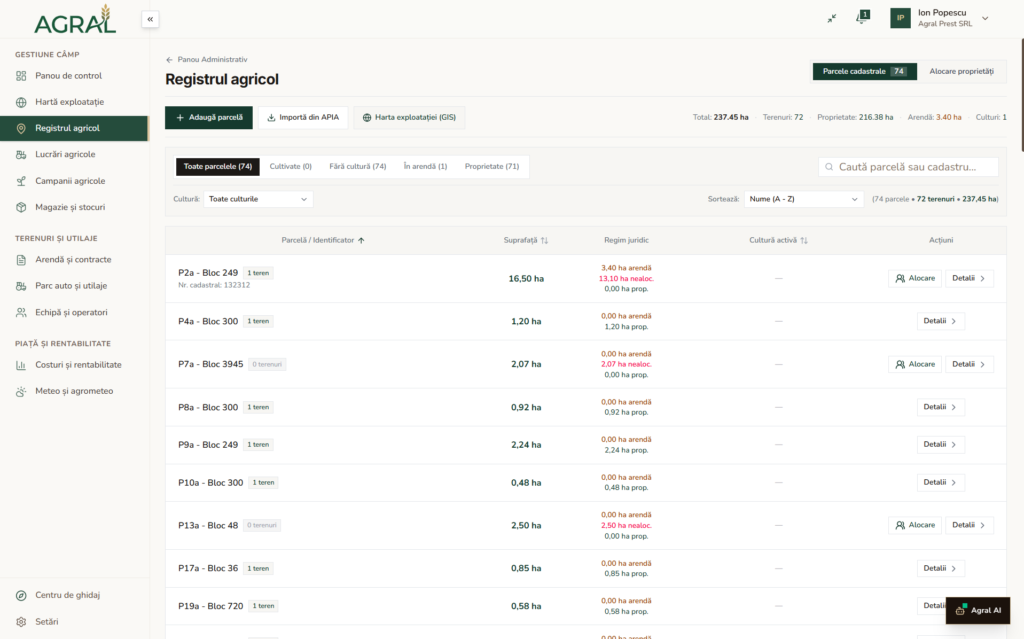Switch to Fără cultură (74) tab

tap(357, 167)
